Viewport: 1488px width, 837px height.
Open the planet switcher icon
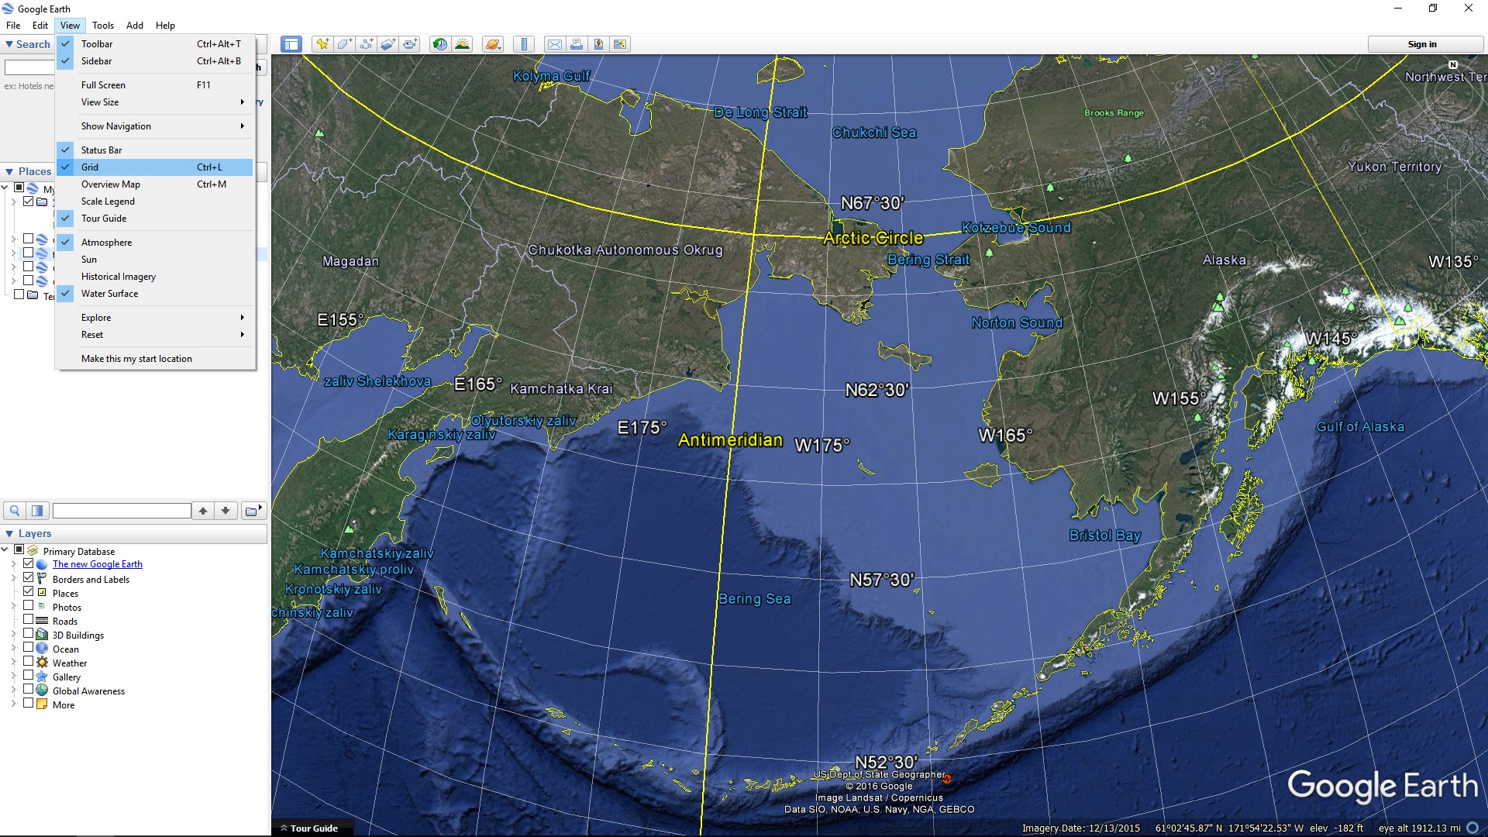493,44
